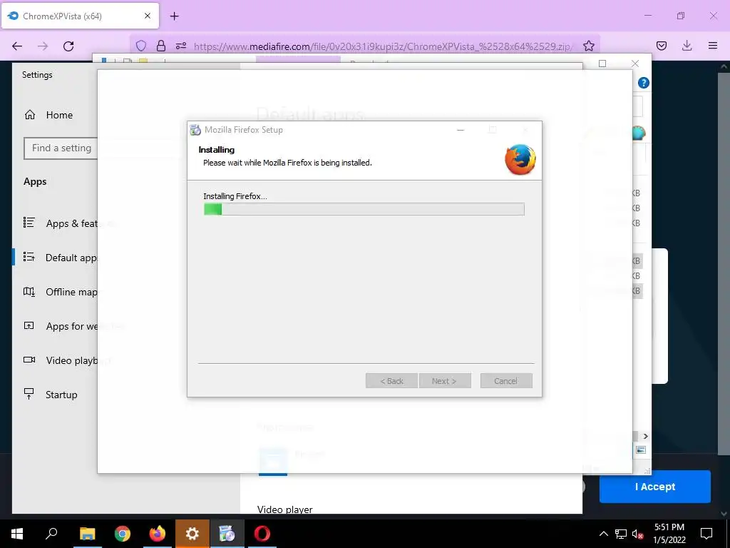
Task: Click the Mozilla Firefox Setup title icon
Action: (x=195, y=130)
